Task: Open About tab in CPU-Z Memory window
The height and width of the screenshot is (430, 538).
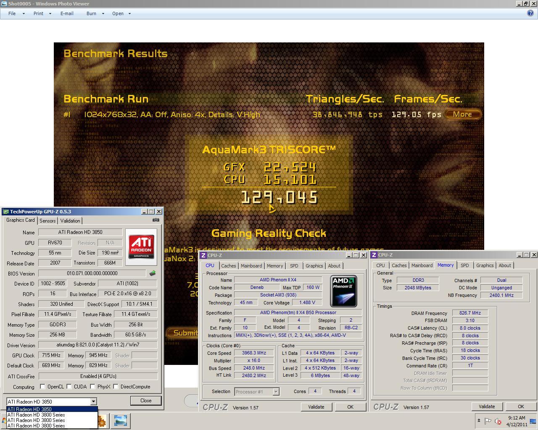Action: [505, 265]
